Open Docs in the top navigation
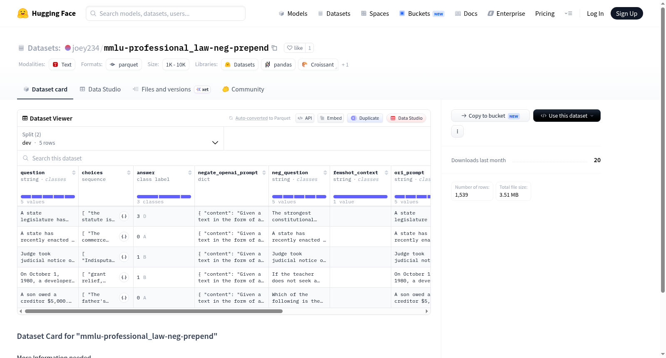Screen dimensions: 666x358 click(466, 13)
